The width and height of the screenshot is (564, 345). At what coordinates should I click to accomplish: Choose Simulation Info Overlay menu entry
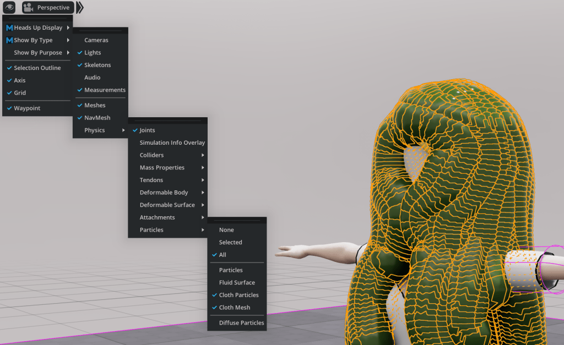[172, 143]
